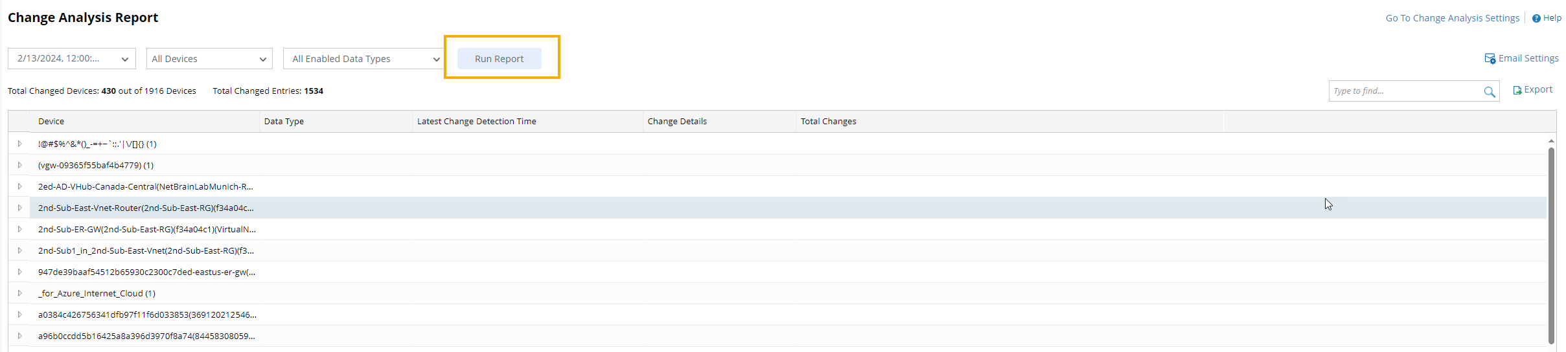Expand the 2nd-Sub-East-Vnet-Router row
1566x352 pixels.
20,208
